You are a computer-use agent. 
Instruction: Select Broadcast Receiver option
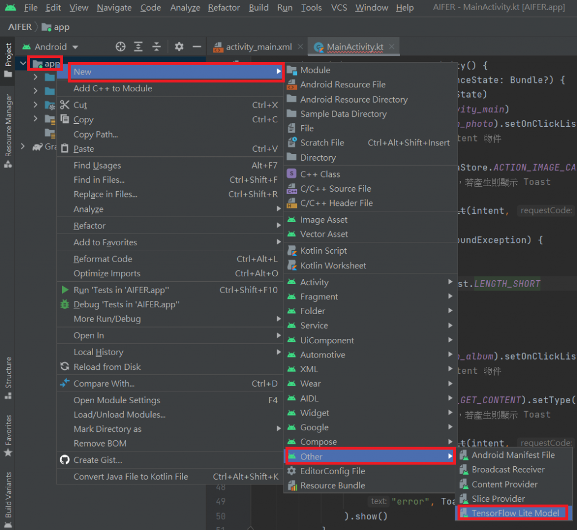tap(514, 470)
